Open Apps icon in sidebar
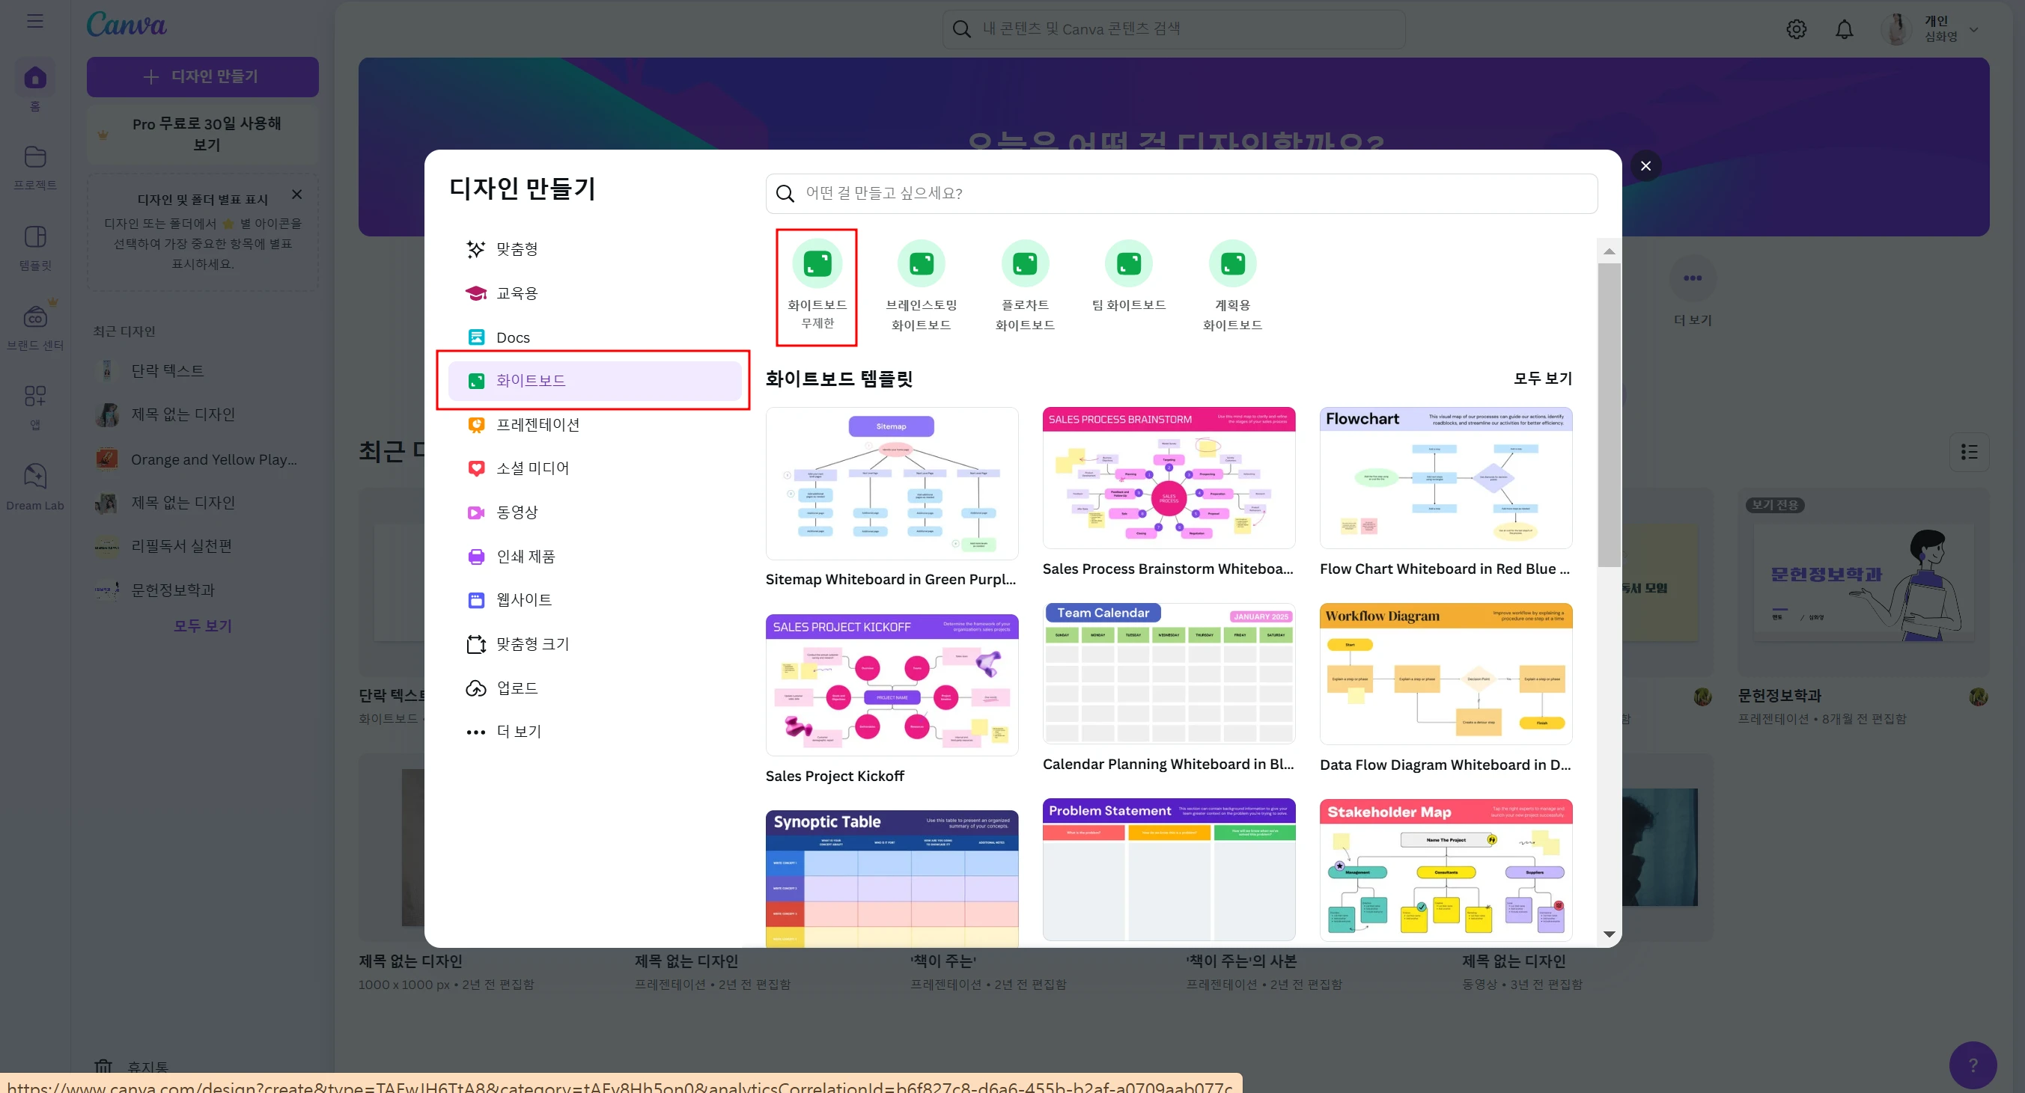 point(34,396)
